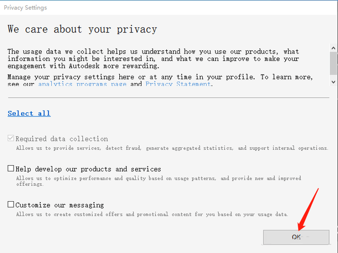Click the horizontal divider above Select all
Viewport: 338px width, 253px height.
(168, 97)
